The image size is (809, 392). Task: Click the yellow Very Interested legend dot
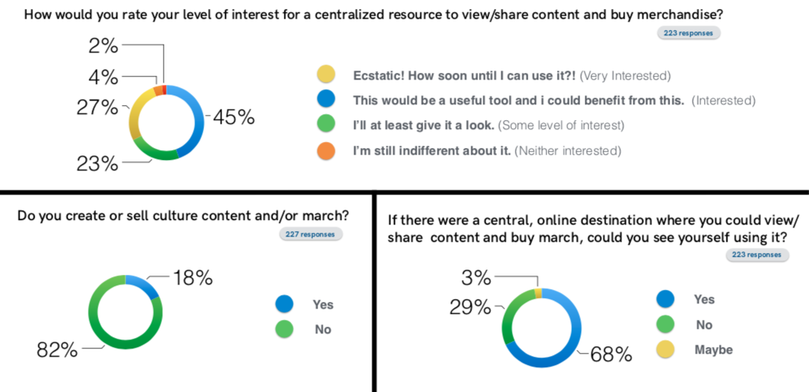point(326,75)
